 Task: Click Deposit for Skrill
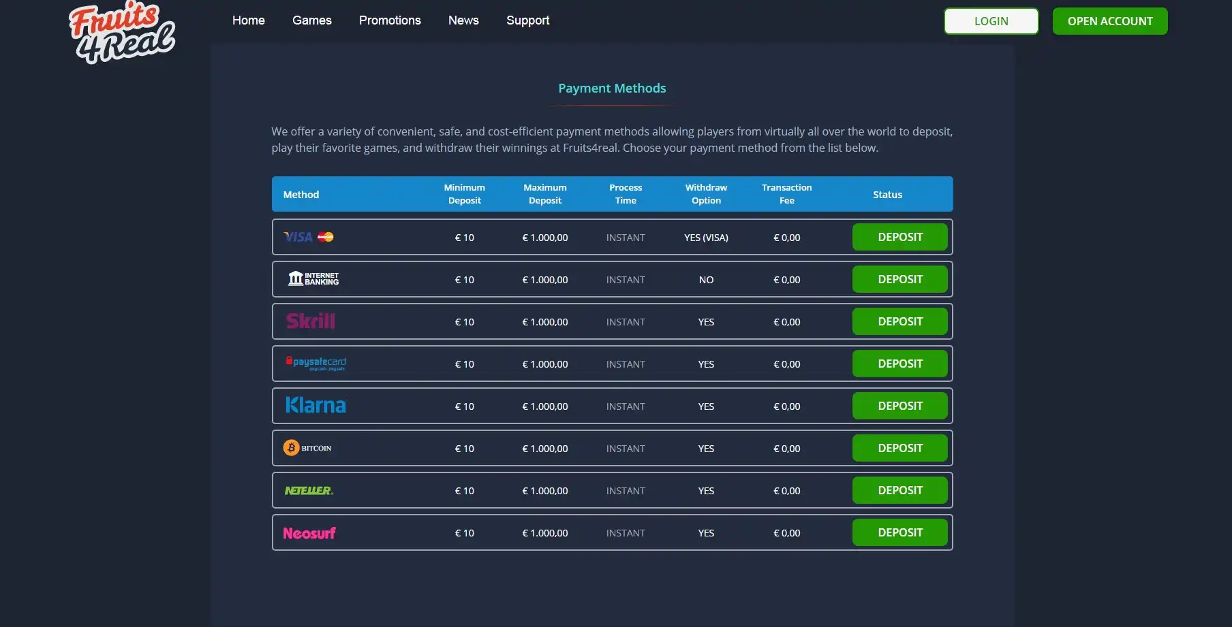[x=899, y=321]
